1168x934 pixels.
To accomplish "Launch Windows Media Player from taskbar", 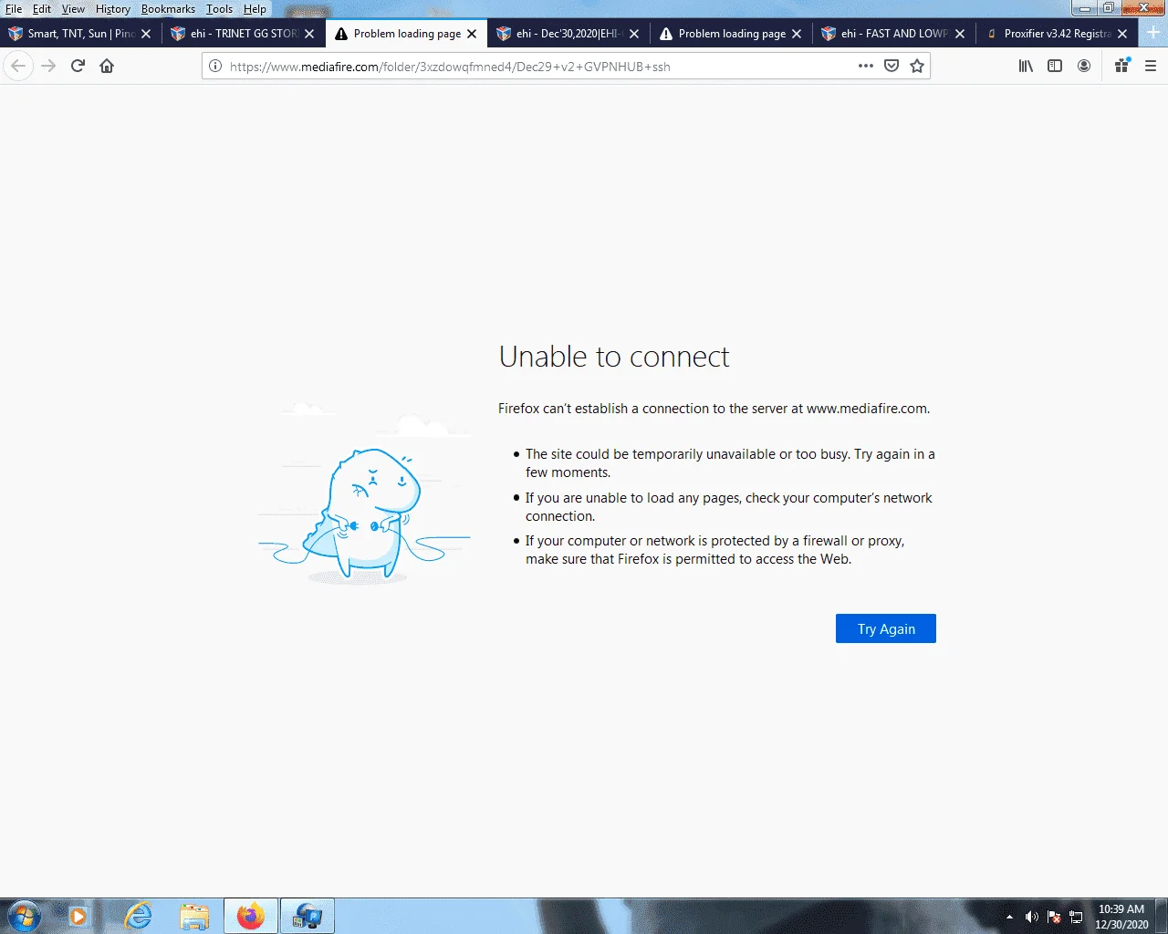I will (78, 916).
